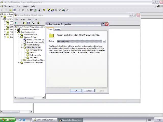This screenshot has width=163, height=122.
Task: Open Help icon in Active Directory toolbar
Action: [44, 10]
